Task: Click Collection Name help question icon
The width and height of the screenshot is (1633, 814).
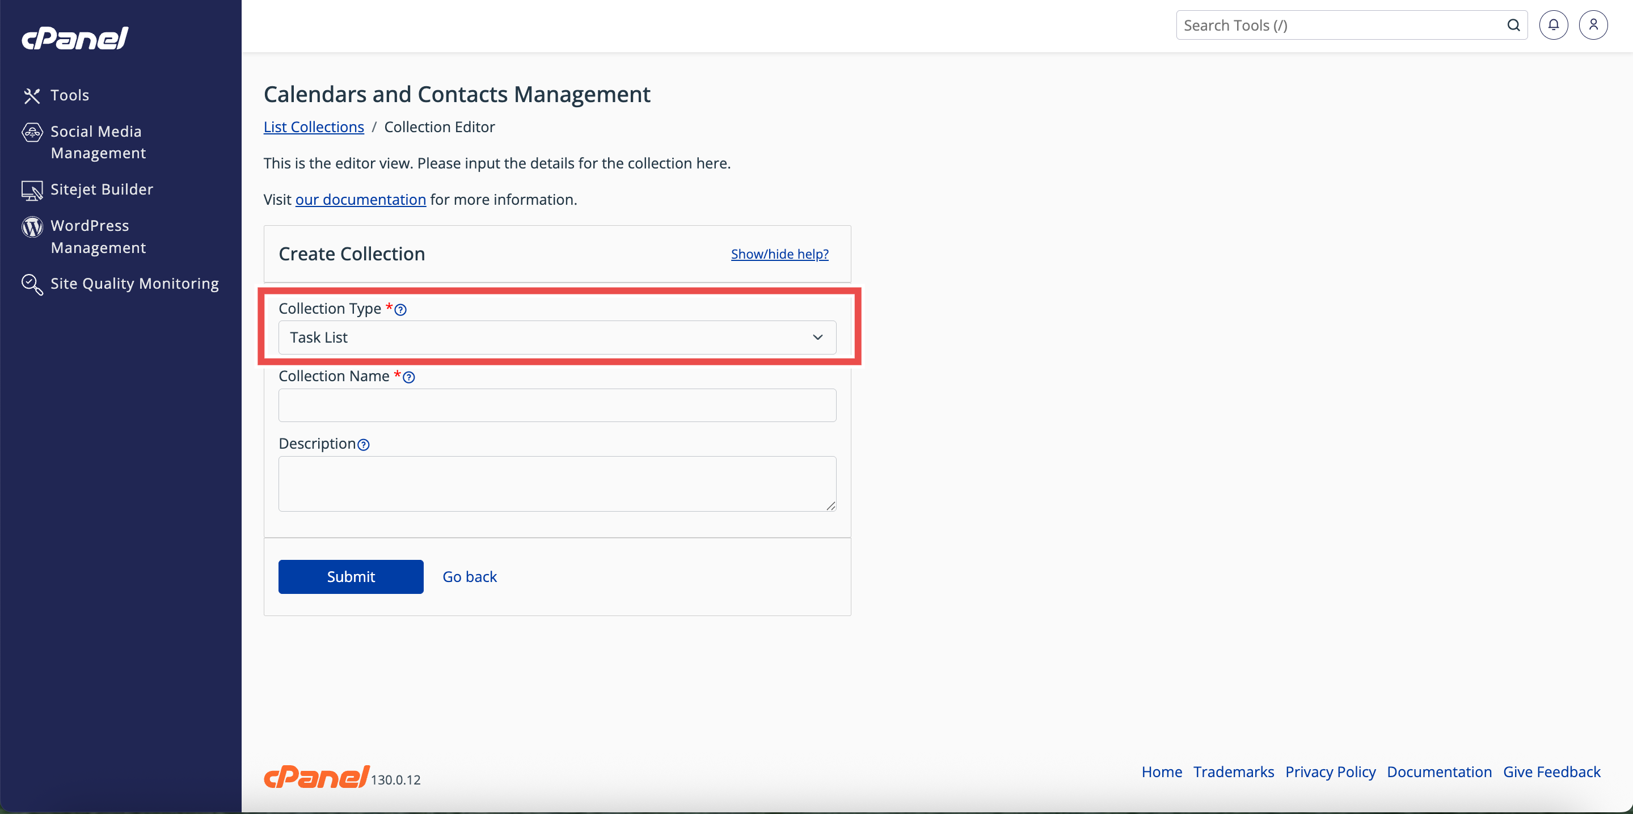Action: click(409, 377)
